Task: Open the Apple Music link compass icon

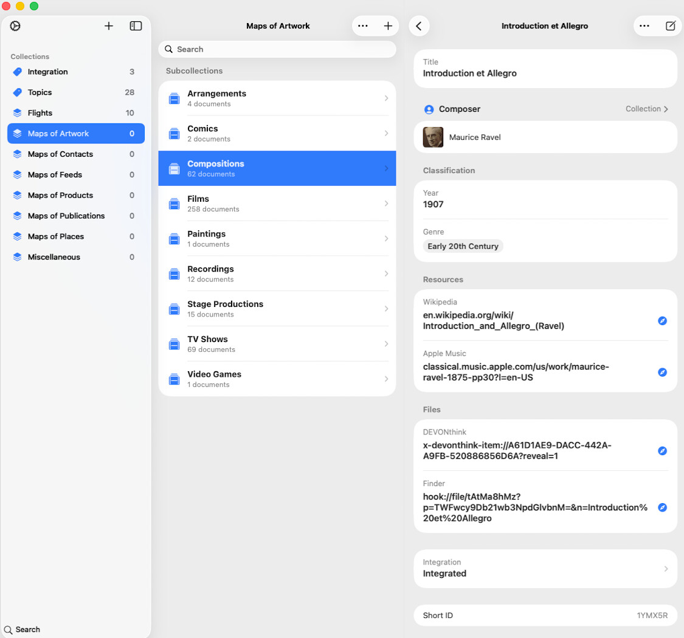Action: click(x=663, y=372)
